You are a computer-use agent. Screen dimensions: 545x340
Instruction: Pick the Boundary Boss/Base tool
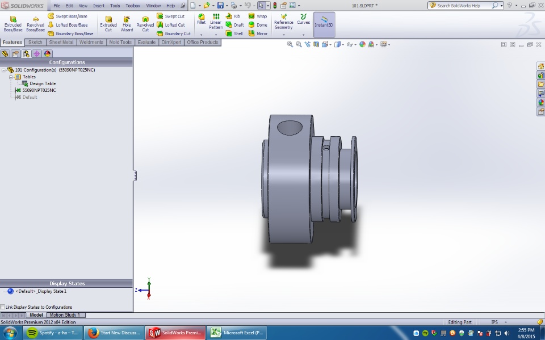pyautogui.click(x=70, y=33)
